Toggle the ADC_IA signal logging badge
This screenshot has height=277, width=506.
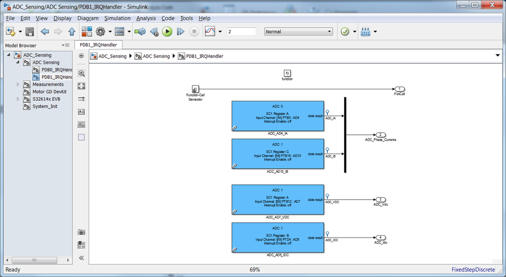tap(327, 112)
